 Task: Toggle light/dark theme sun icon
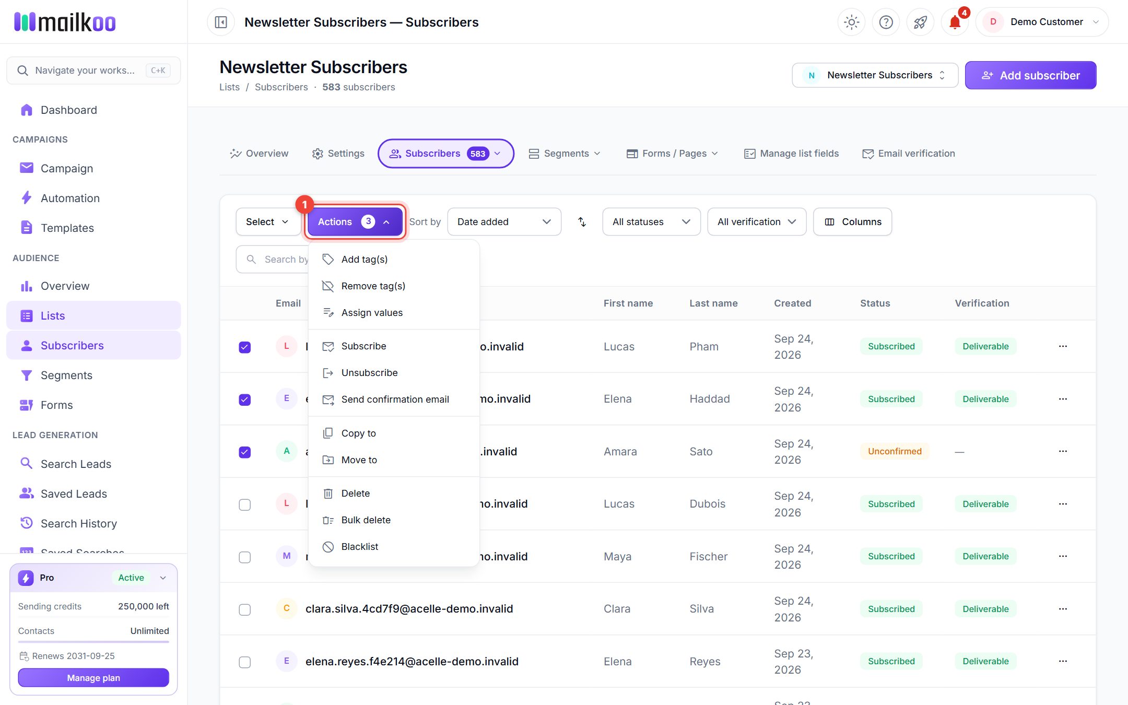851,22
